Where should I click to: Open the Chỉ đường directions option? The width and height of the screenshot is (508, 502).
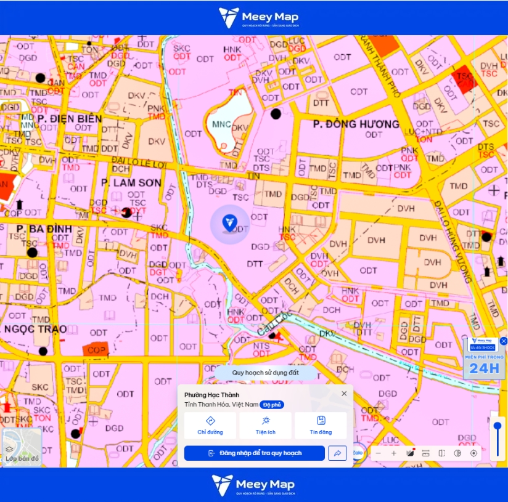coord(210,425)
